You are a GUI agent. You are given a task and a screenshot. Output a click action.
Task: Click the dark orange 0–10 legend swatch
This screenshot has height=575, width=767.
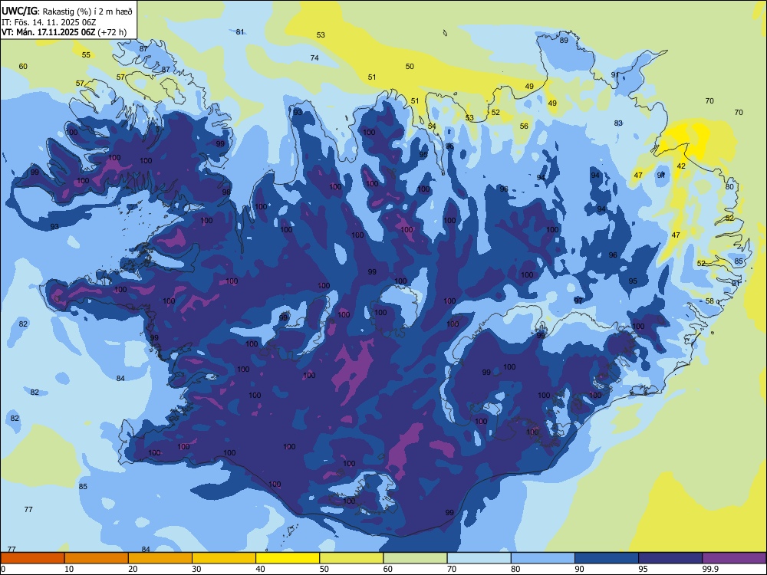[33, 558]
